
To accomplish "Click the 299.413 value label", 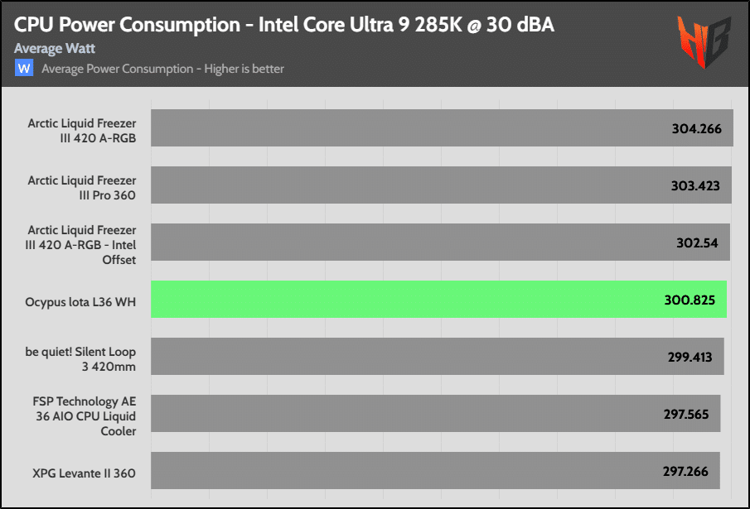I will pos(690,358).
